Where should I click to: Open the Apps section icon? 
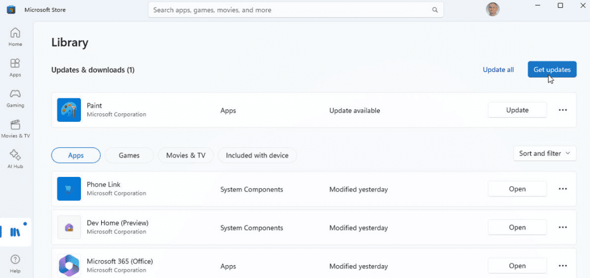15,67
